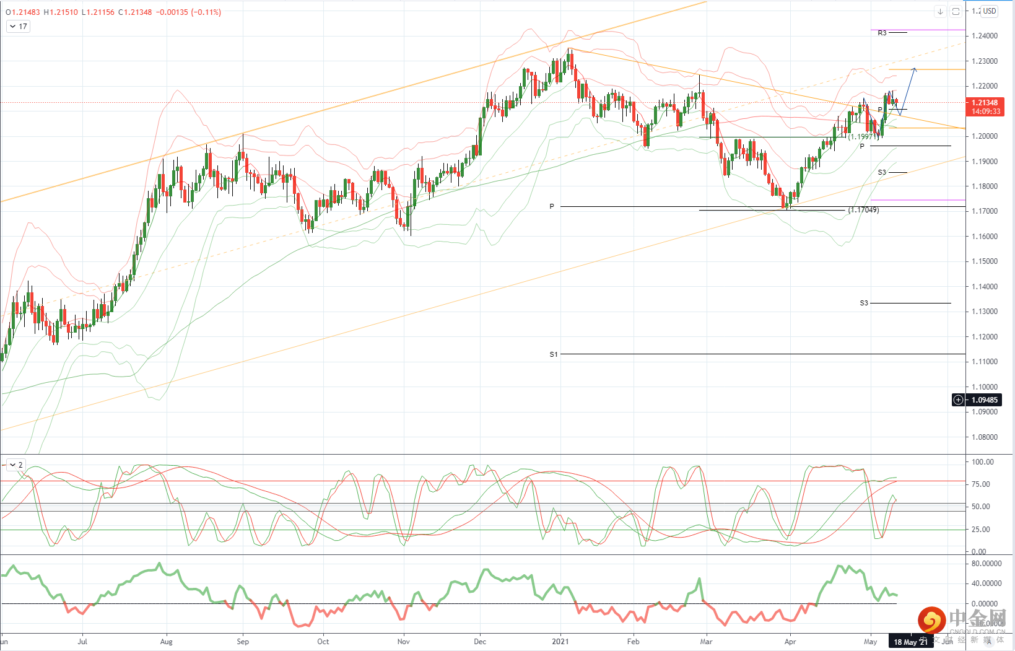This screenshot has width=1015, height=651.
Task: Click the 1.20000 price axis label
Action: [985, 136]
